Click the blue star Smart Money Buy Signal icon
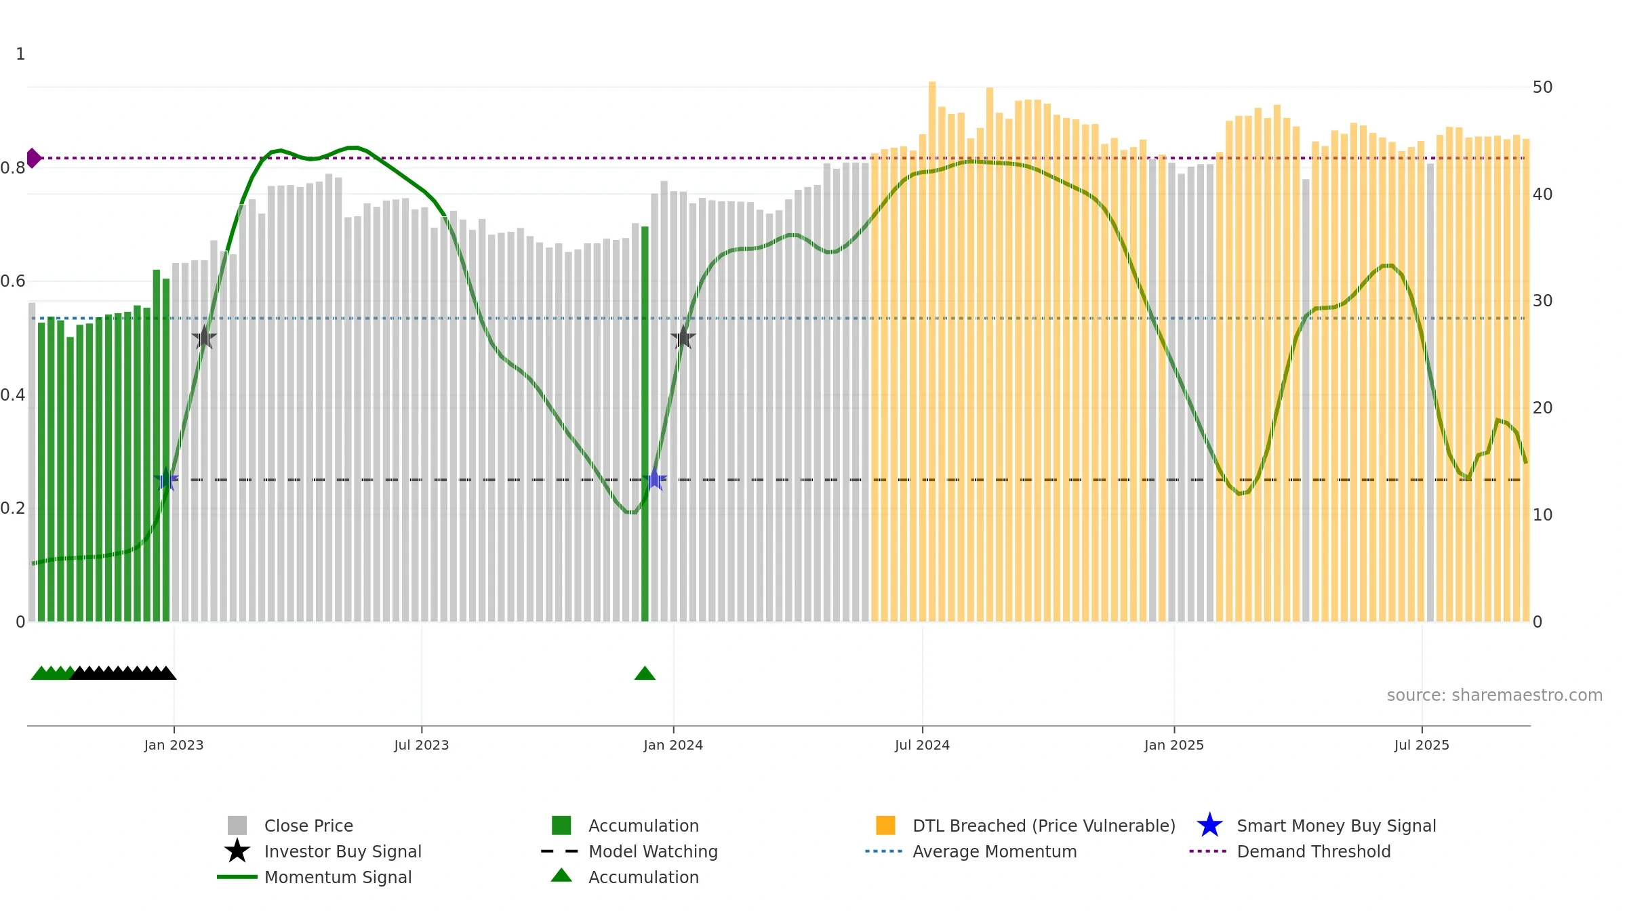 (x=1209, y=826)
